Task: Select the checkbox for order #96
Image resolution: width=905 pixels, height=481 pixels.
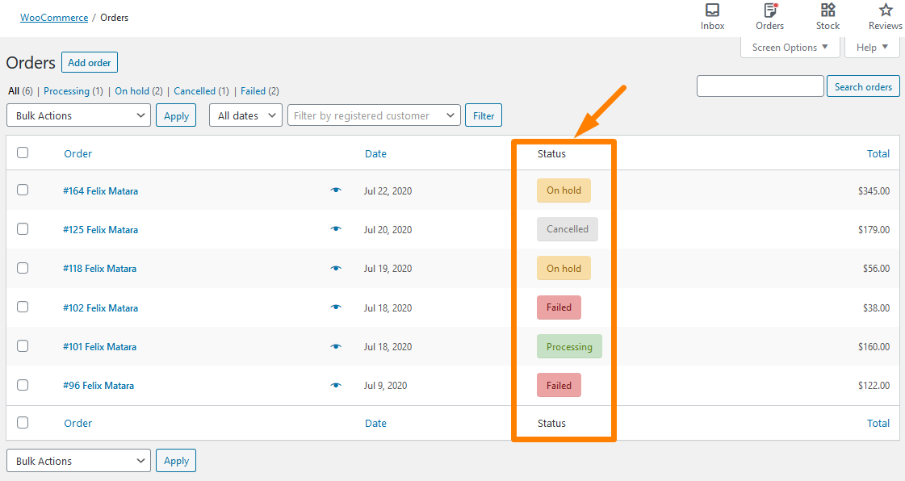Action: (x=23, y=385)
